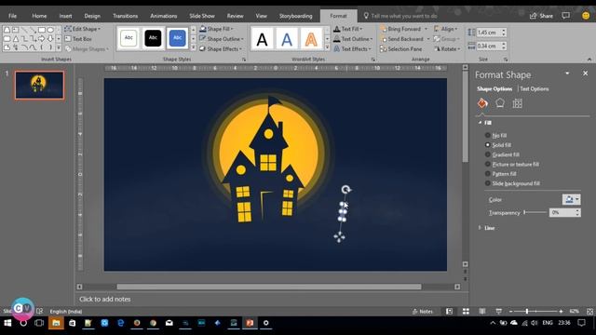Open the Fill & Line icon tab
Image resolution: width=596 pixels, height=335 pixels.
coord(482,103)
